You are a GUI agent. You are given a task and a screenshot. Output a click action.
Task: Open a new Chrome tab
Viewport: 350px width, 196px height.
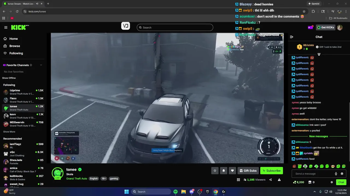48,4
